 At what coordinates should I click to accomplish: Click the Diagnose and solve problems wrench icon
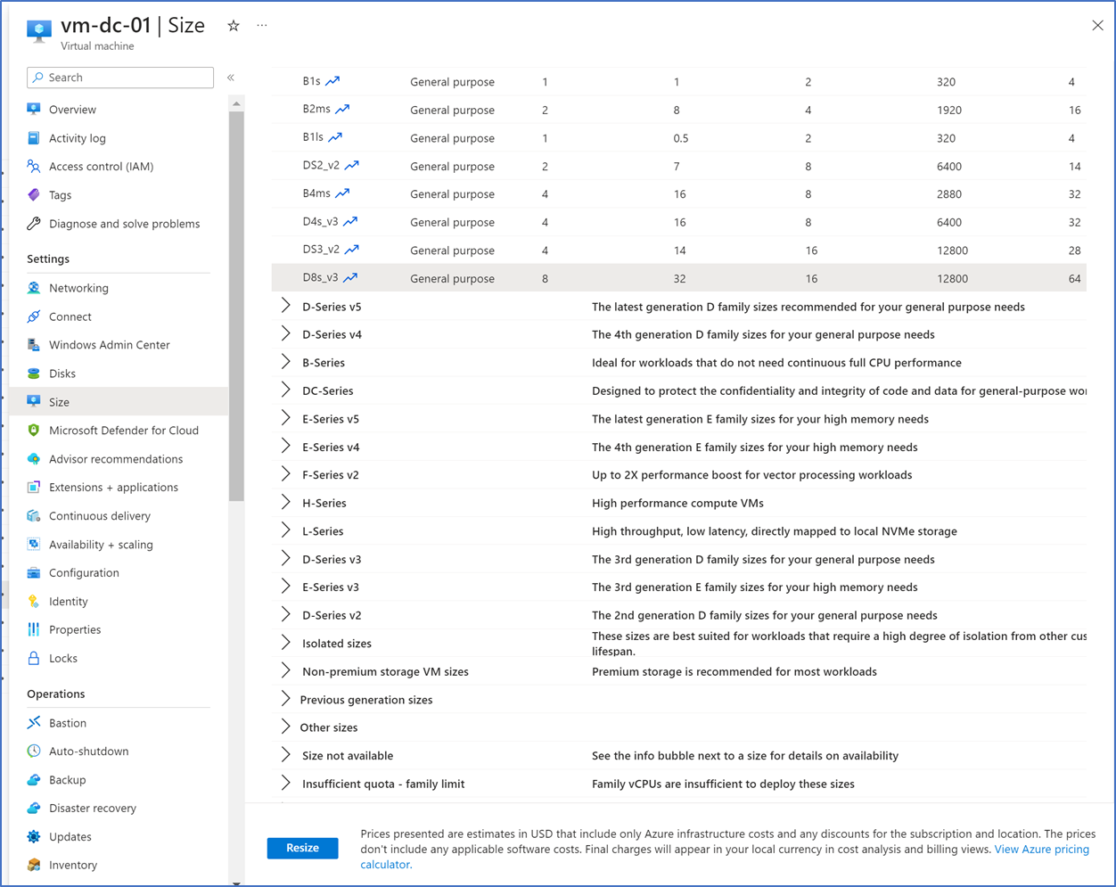[34, 224]
